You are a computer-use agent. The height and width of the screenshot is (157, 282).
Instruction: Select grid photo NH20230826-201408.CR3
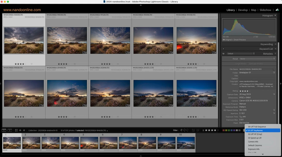click(x=67, y=93)
